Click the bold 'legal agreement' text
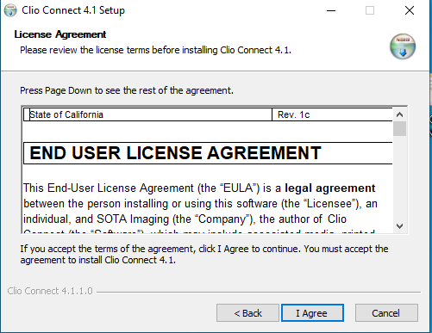 point(330,188)
